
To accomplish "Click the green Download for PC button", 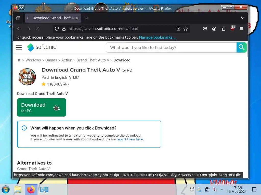I will pyautogui.click(x=42, y=107).
